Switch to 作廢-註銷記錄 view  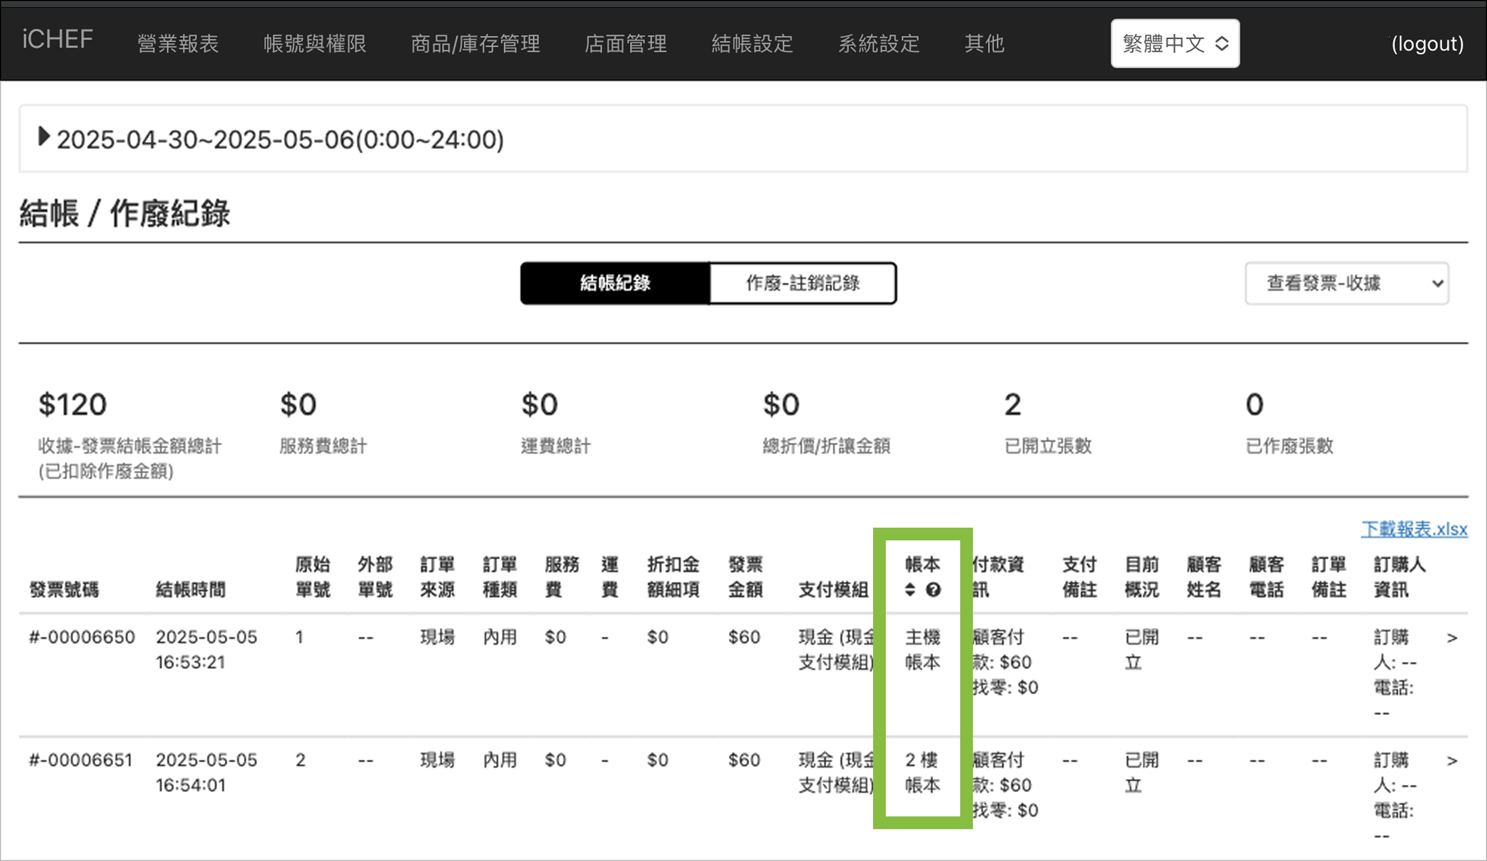802,283
